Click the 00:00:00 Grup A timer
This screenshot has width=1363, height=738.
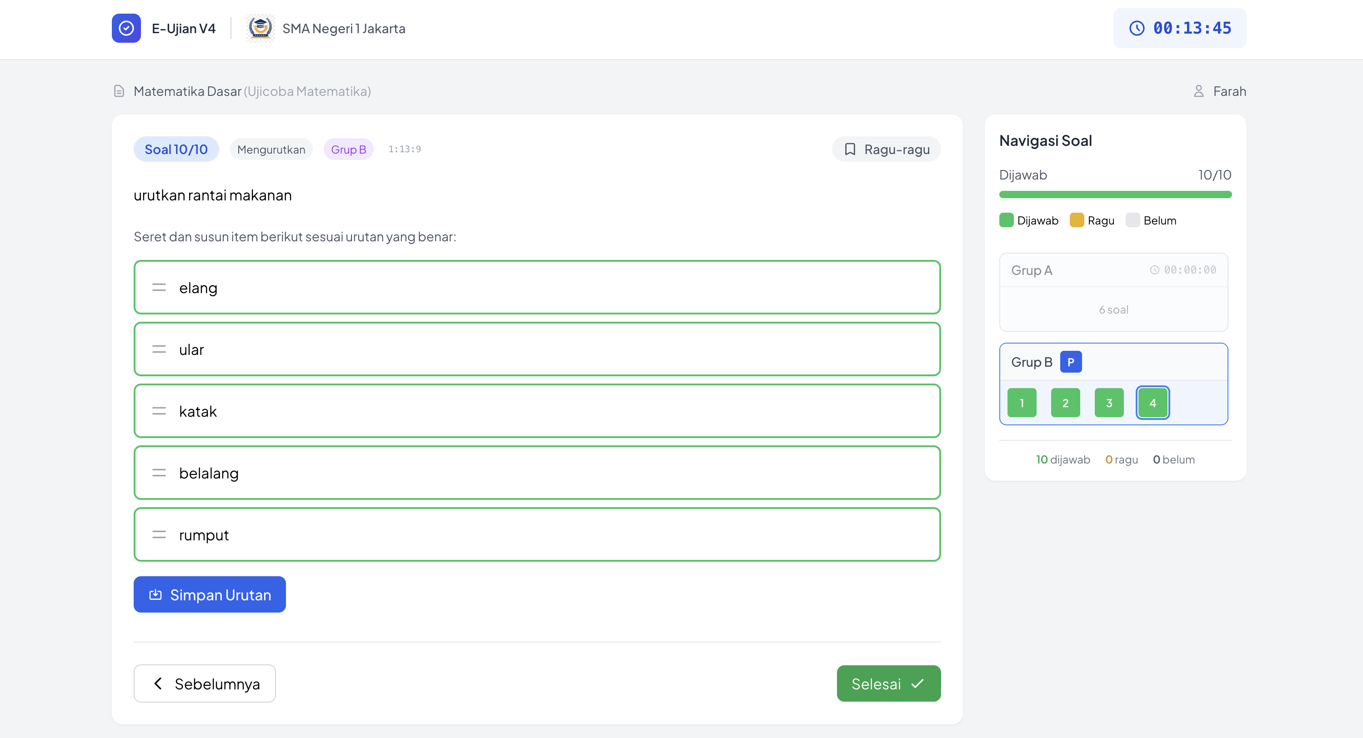[x=1190, y=270]
